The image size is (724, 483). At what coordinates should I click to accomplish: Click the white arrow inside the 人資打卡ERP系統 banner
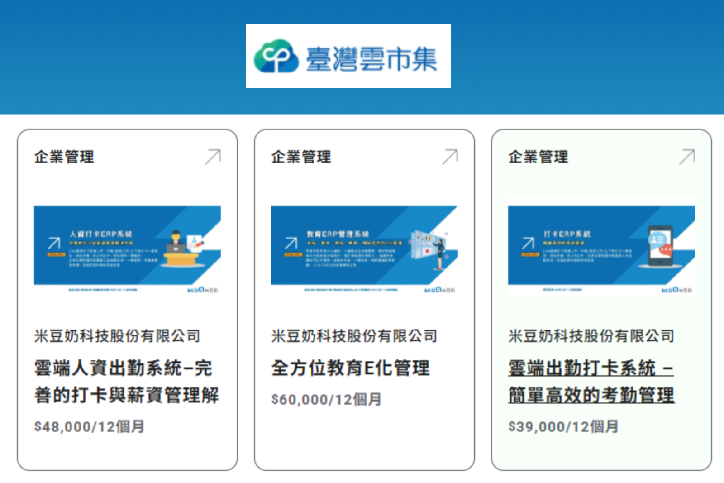click(54, 243)
